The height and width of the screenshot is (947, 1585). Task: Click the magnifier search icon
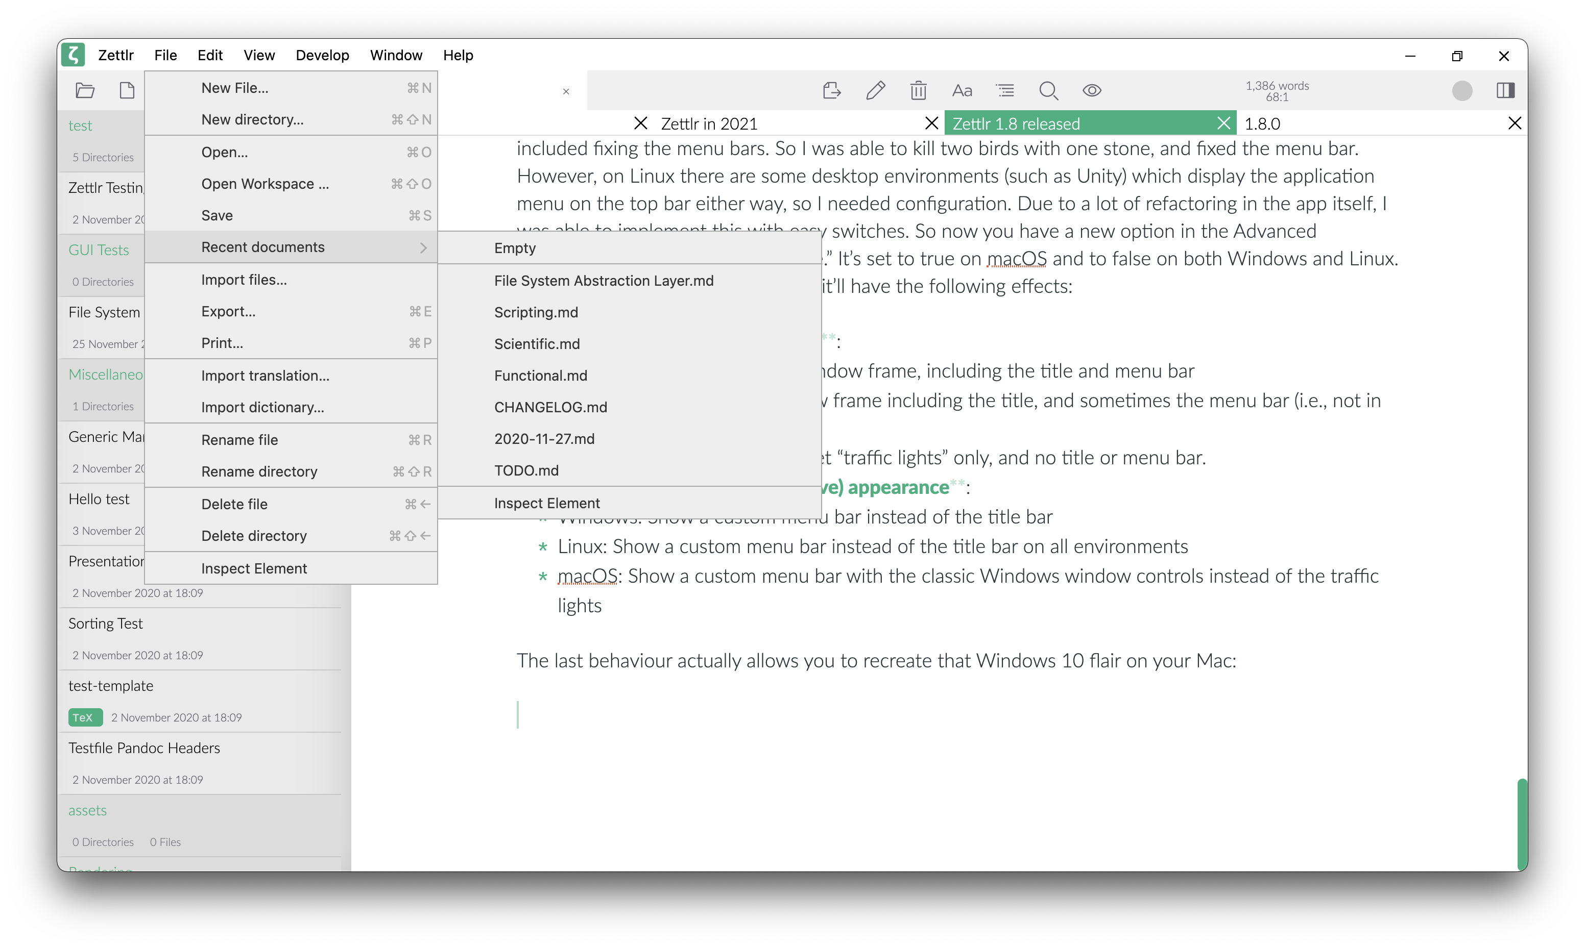(x=1048, y=91)
